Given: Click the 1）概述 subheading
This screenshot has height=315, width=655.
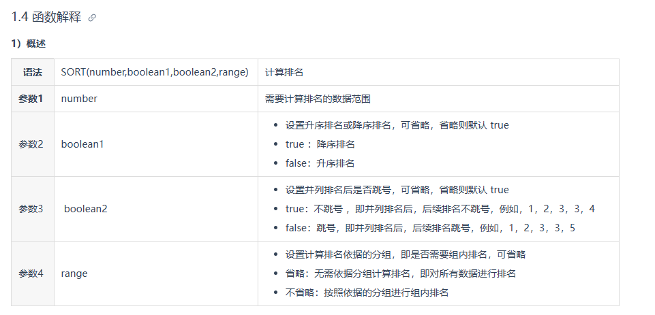Looking at the screenshot, I should coord(28,44).
